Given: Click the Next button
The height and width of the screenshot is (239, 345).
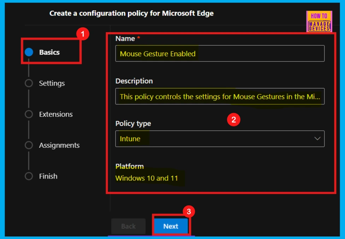Looking at the screenshot, I should (171, 226).
